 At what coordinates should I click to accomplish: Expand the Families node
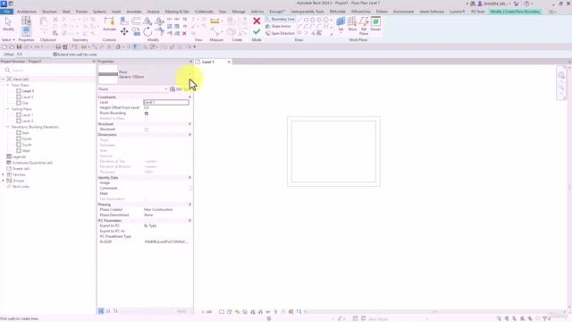[4, 175]
